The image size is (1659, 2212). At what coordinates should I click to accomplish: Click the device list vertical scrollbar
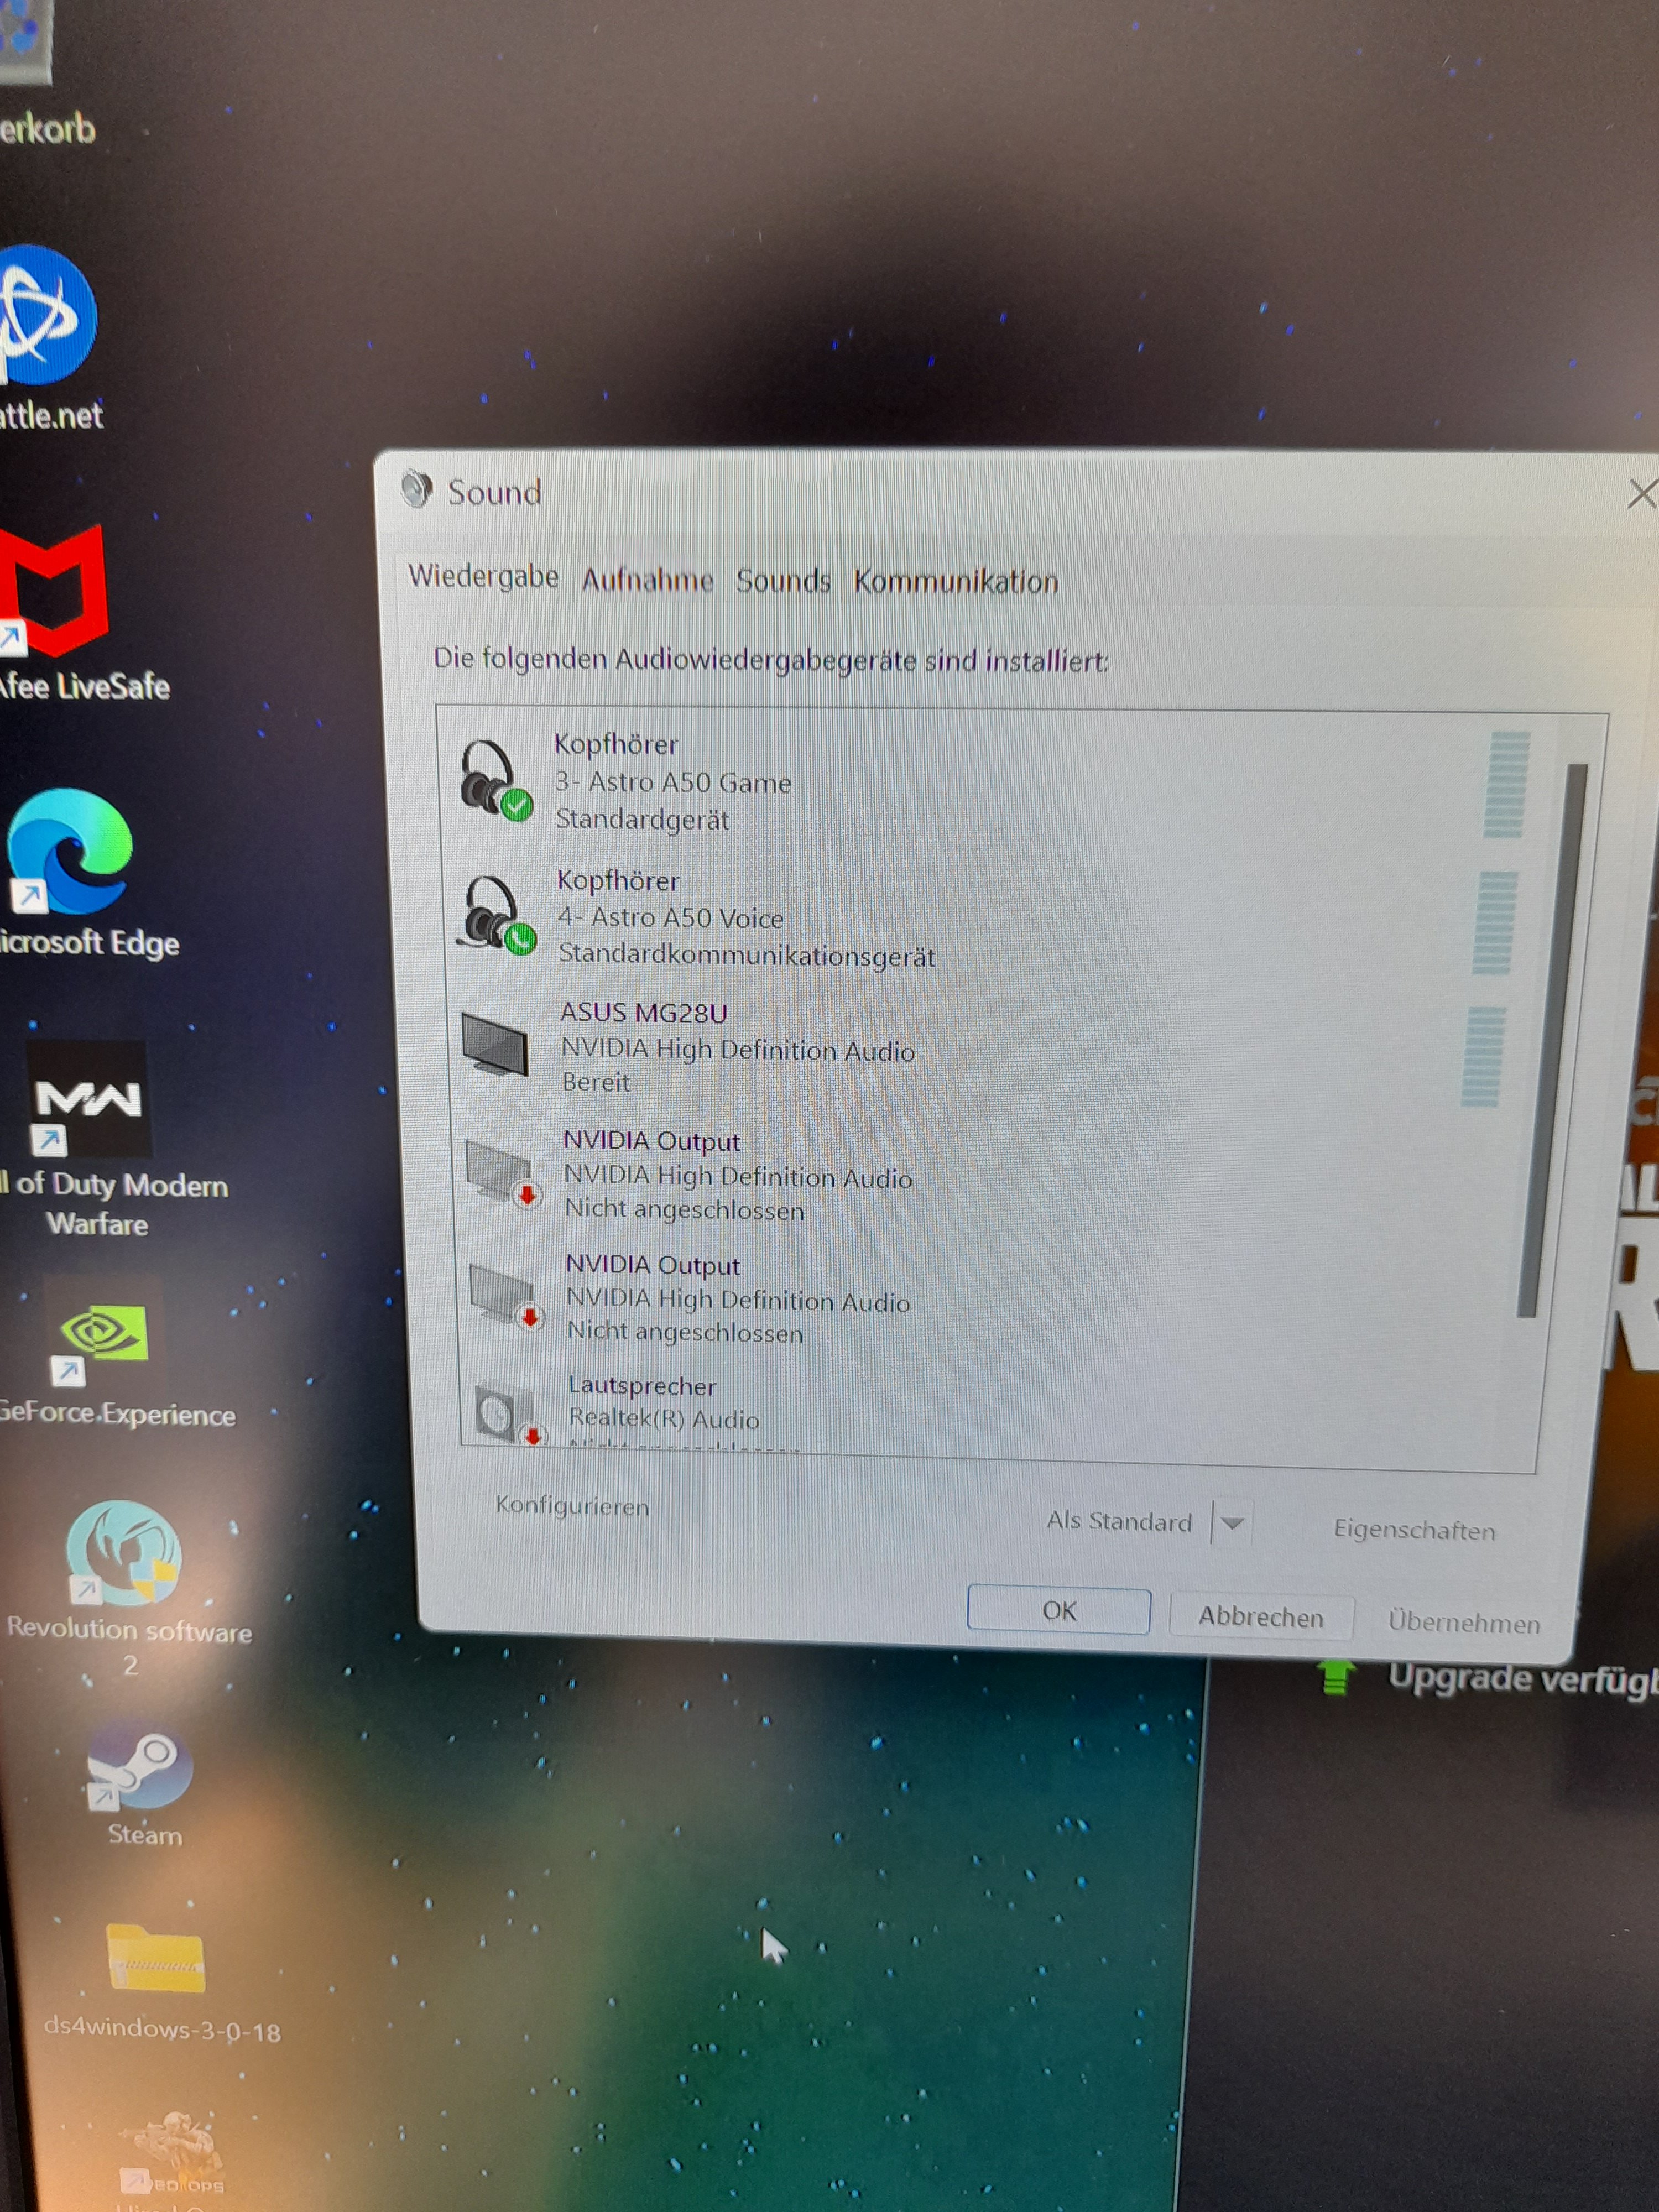[1551, 1040]
